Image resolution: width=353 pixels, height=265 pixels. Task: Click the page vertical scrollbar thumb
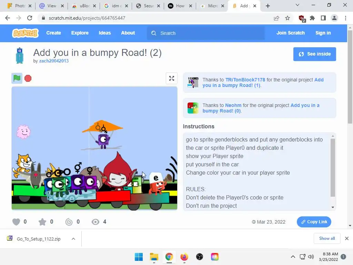350,77
